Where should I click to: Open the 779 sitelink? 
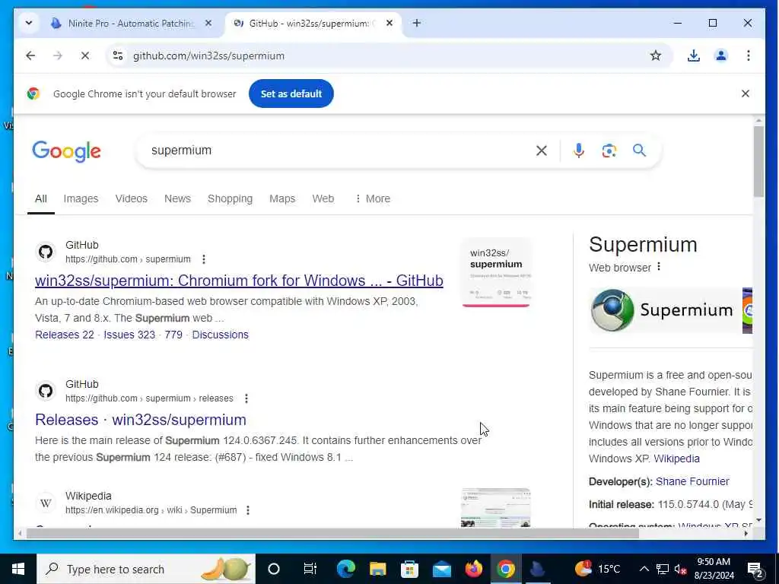coord(173,335)
